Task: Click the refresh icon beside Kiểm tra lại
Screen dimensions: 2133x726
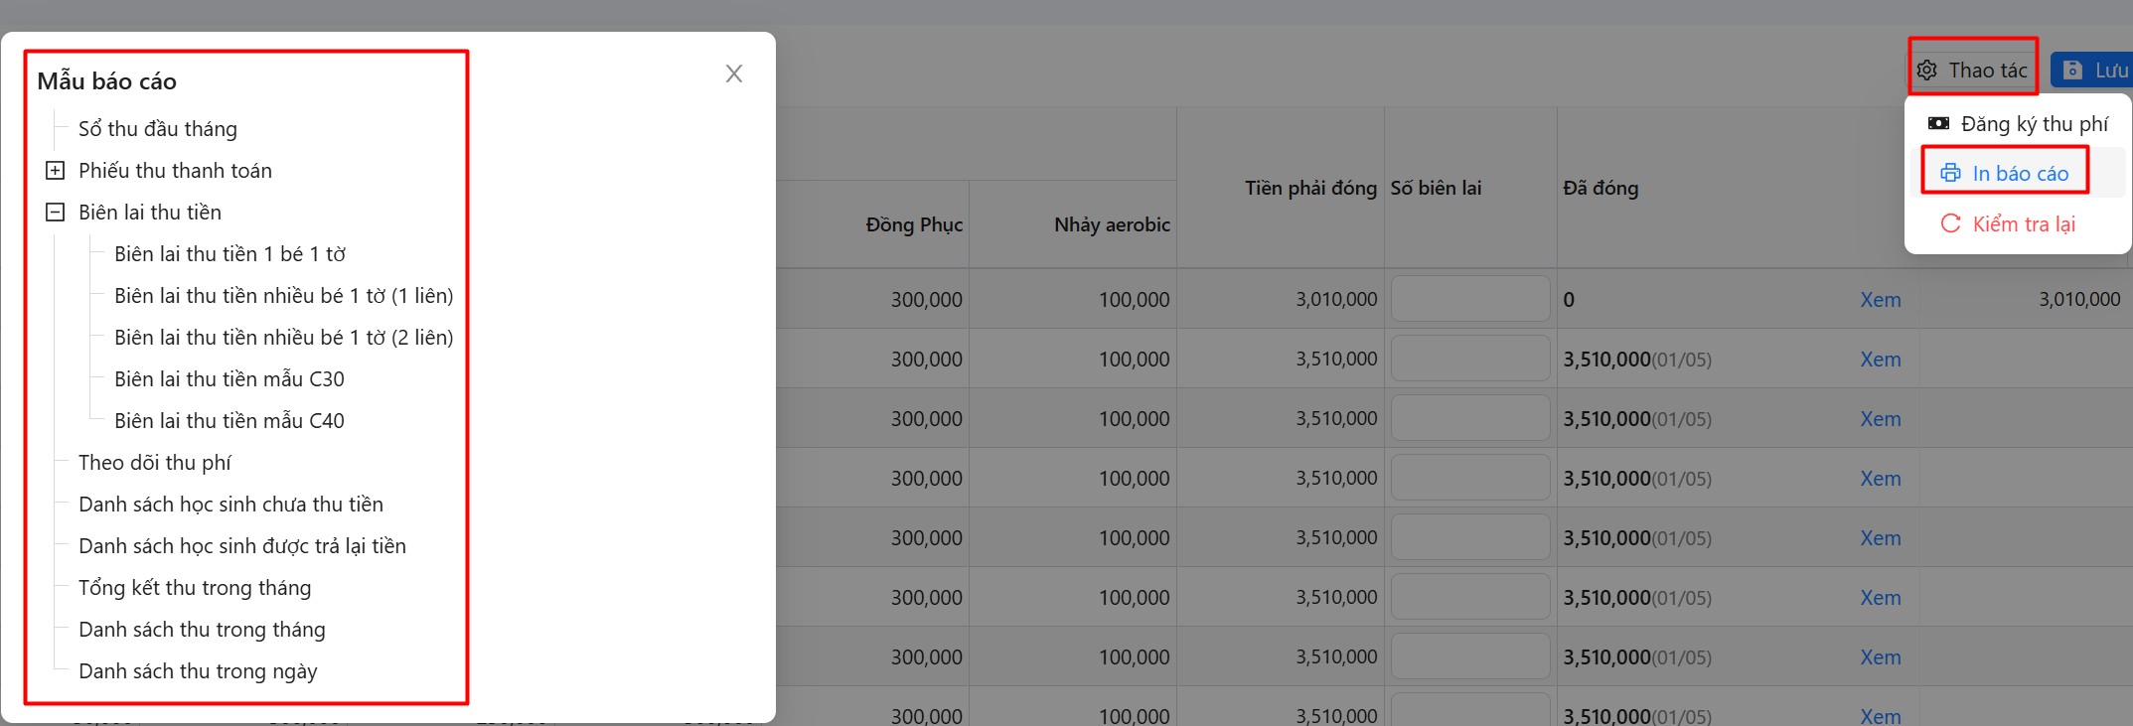Action: (1951, 223)
